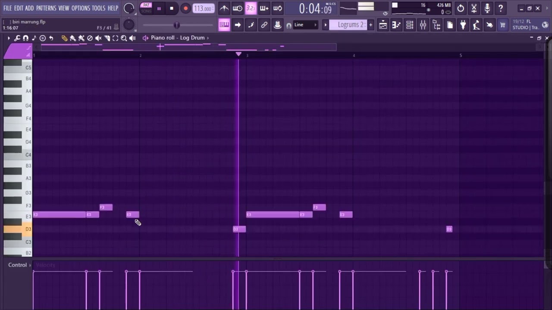This screenshot has width=552, height=310.
Task: Open the EDIT menu
Action: point(19,8)
